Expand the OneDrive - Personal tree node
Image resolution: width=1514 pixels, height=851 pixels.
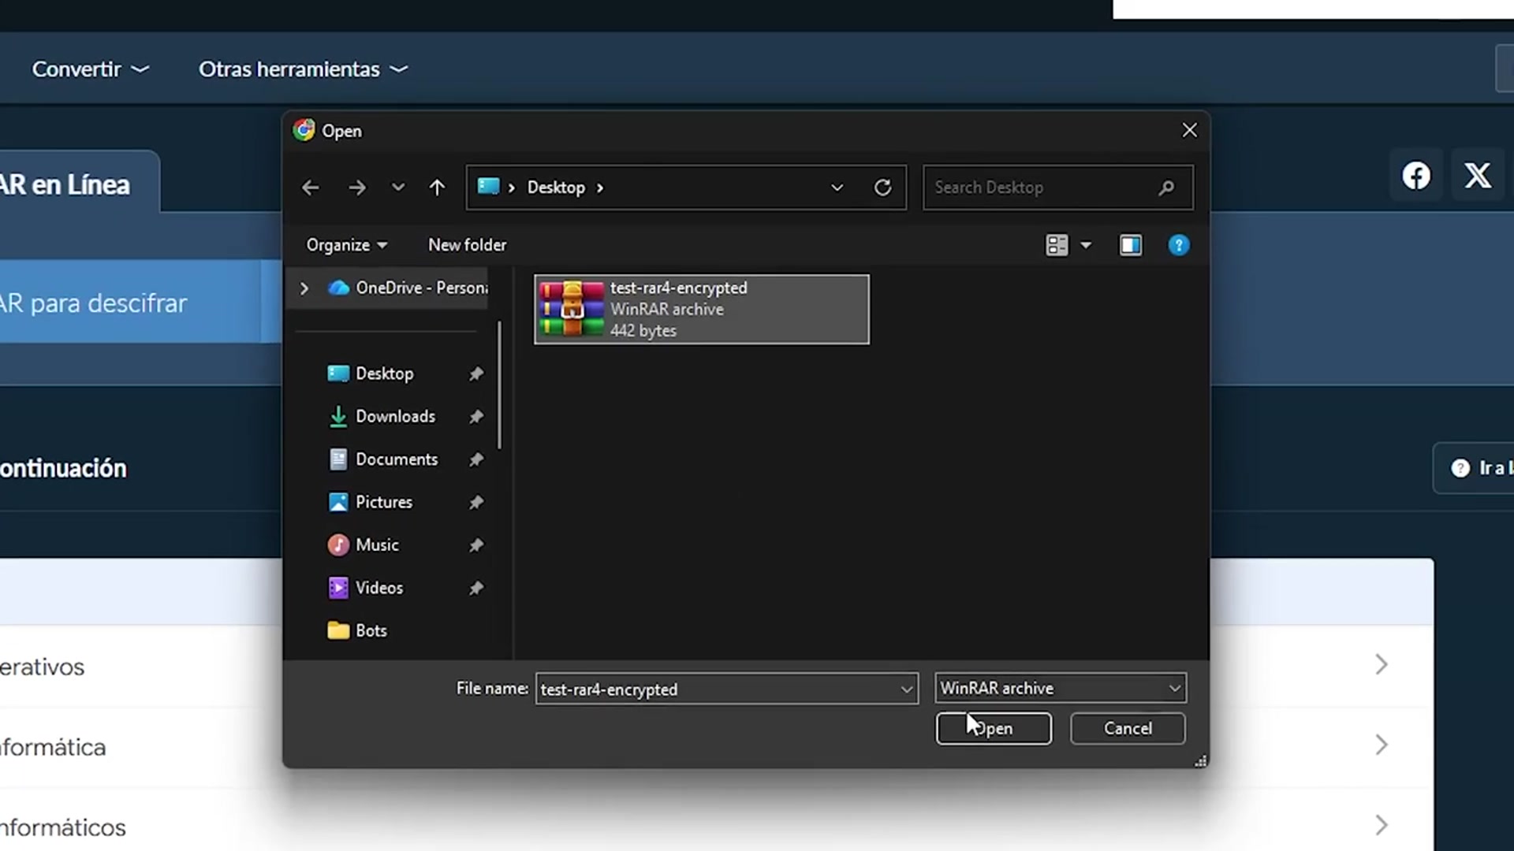pos(304,288)
